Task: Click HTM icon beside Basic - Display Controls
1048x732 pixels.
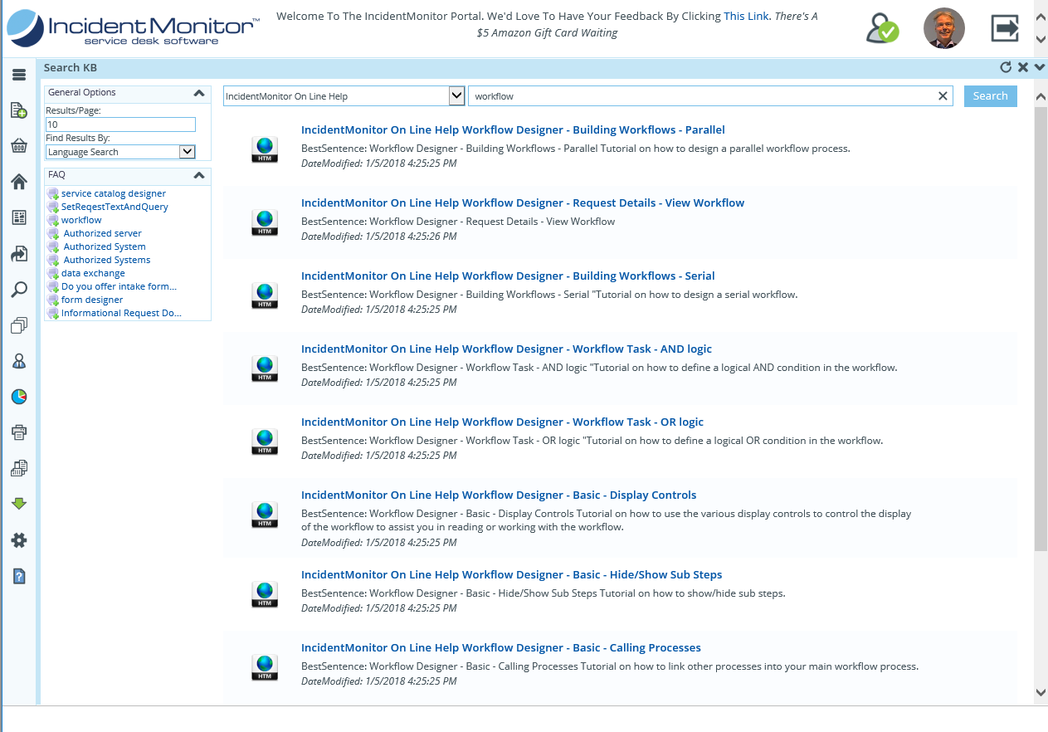Action: [265, 515]
